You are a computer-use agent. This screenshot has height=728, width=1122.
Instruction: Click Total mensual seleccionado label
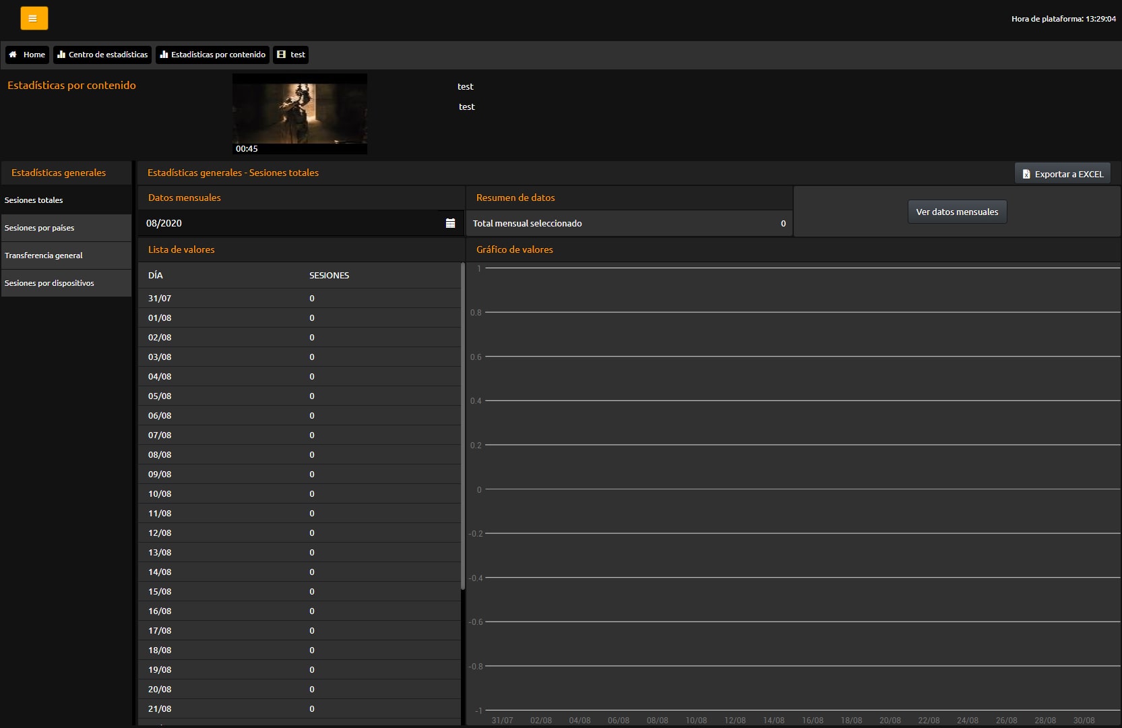(x=527, y=223)
